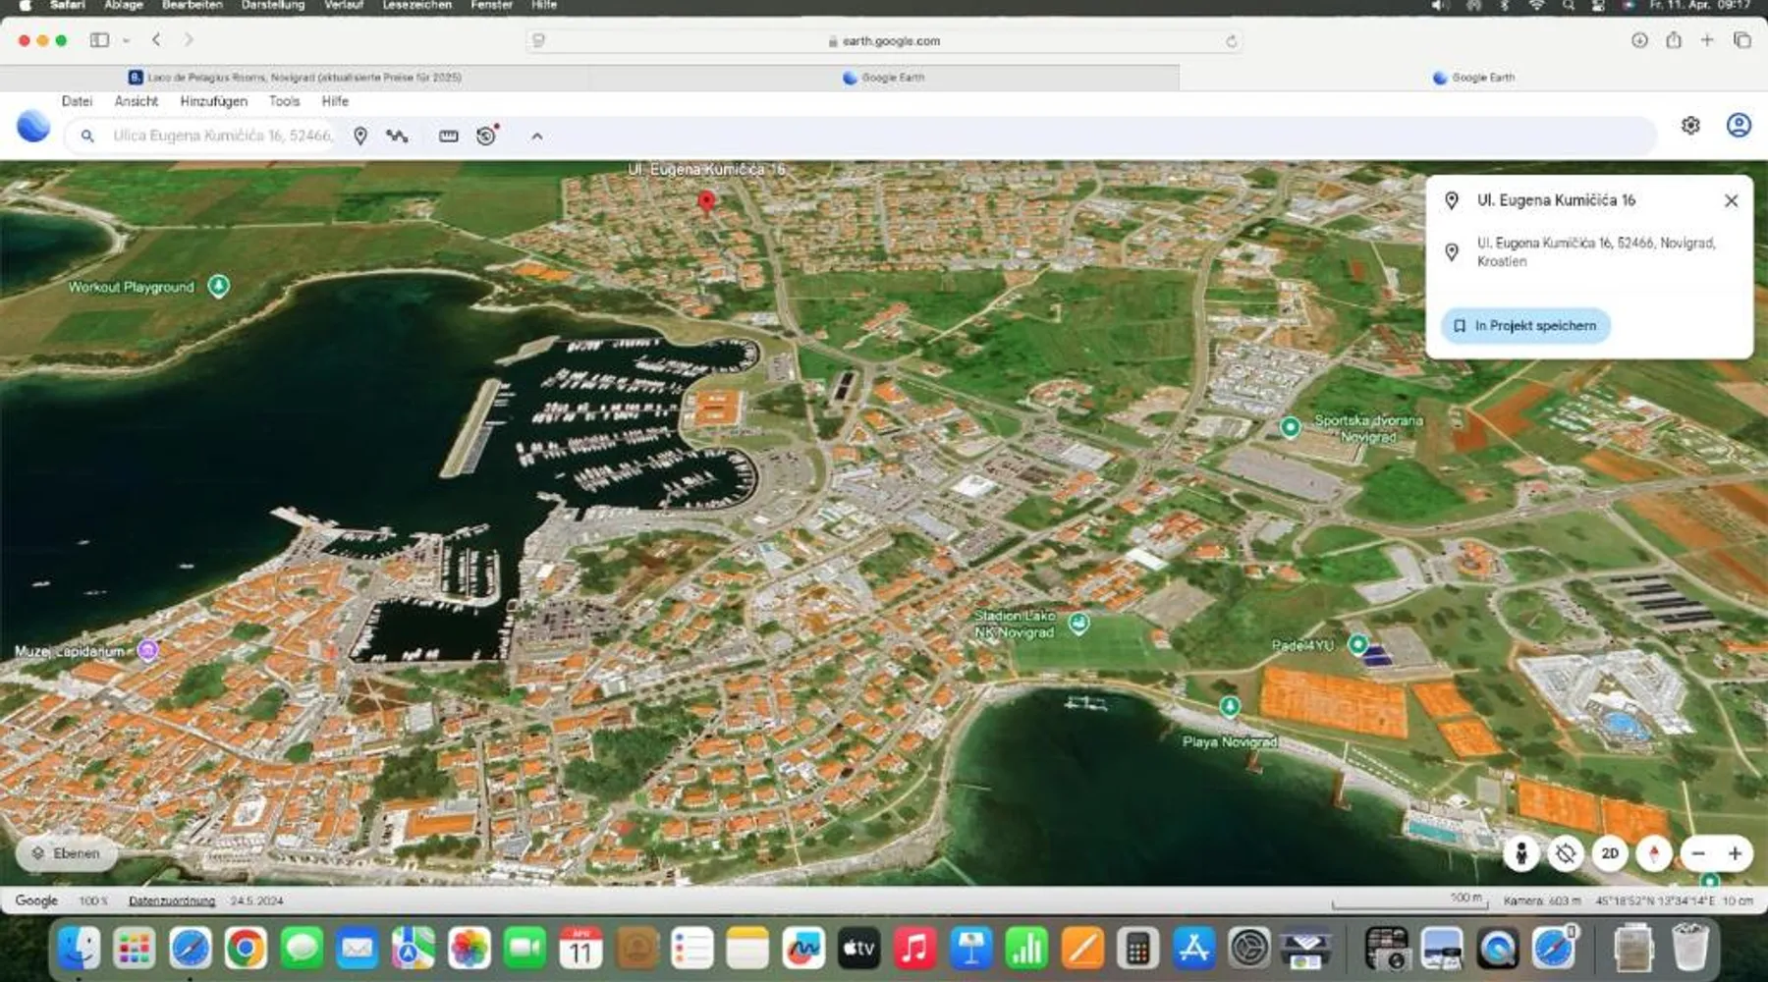Zoom in with the plus button
Image resolution: width=1768 pixels, height=982 pixels.
coord(1736,853)
